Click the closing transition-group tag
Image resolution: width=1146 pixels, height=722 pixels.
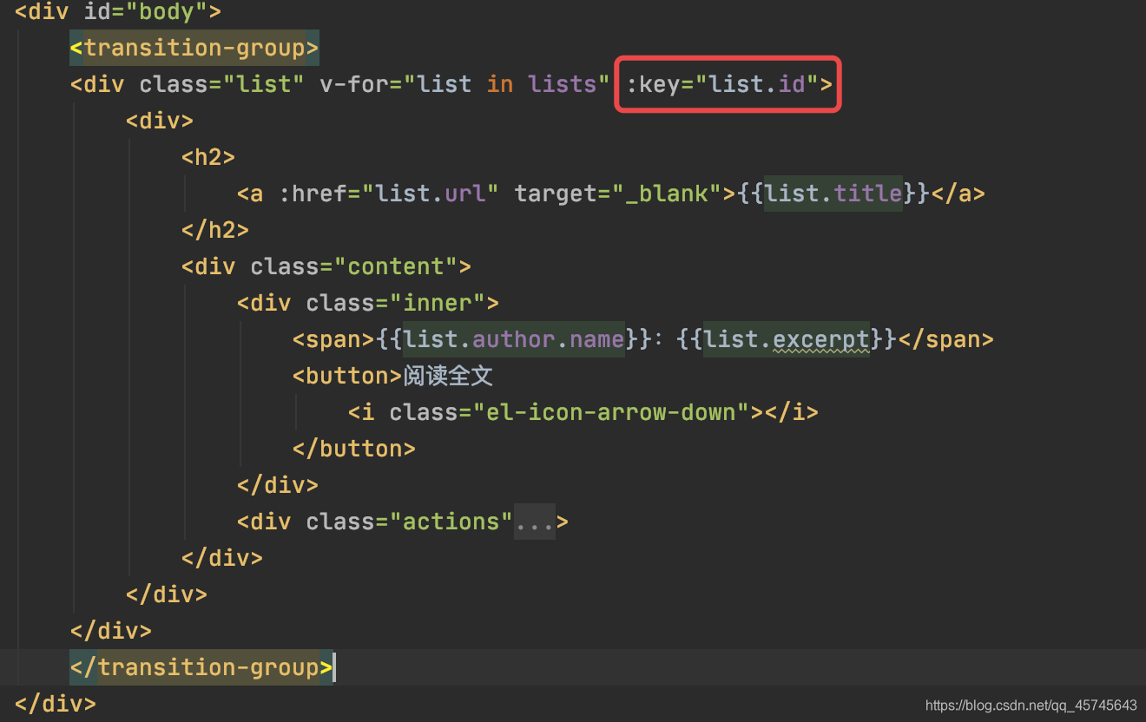[x=201, y=667]
